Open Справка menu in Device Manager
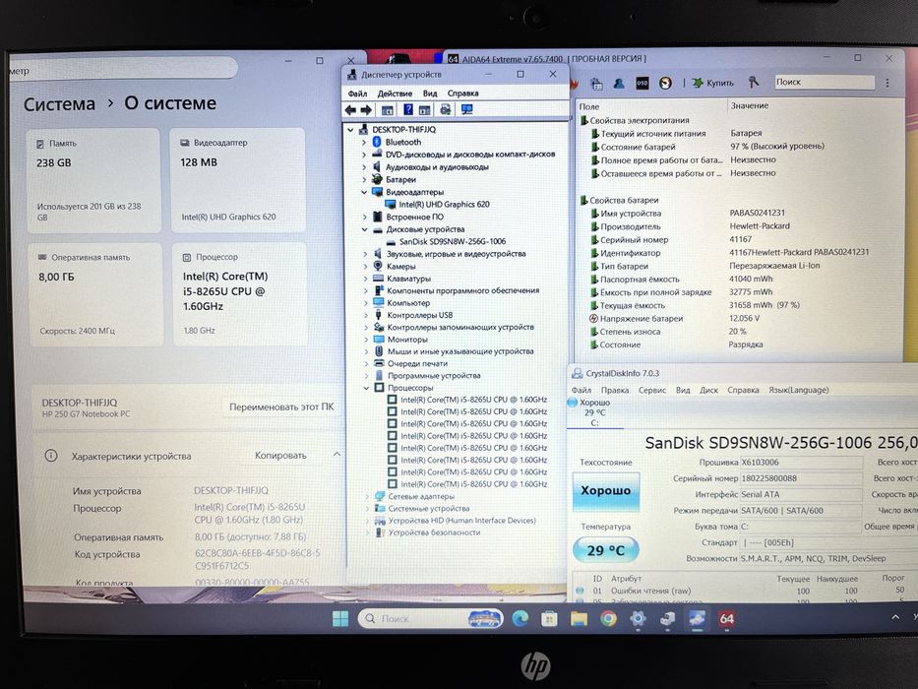The width and height of the screenshot is (918, 689). tap(462, 94)
